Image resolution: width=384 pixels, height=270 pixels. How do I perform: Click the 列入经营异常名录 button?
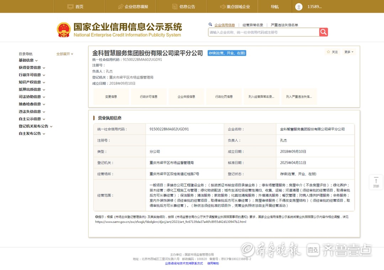tap(262, 97)
